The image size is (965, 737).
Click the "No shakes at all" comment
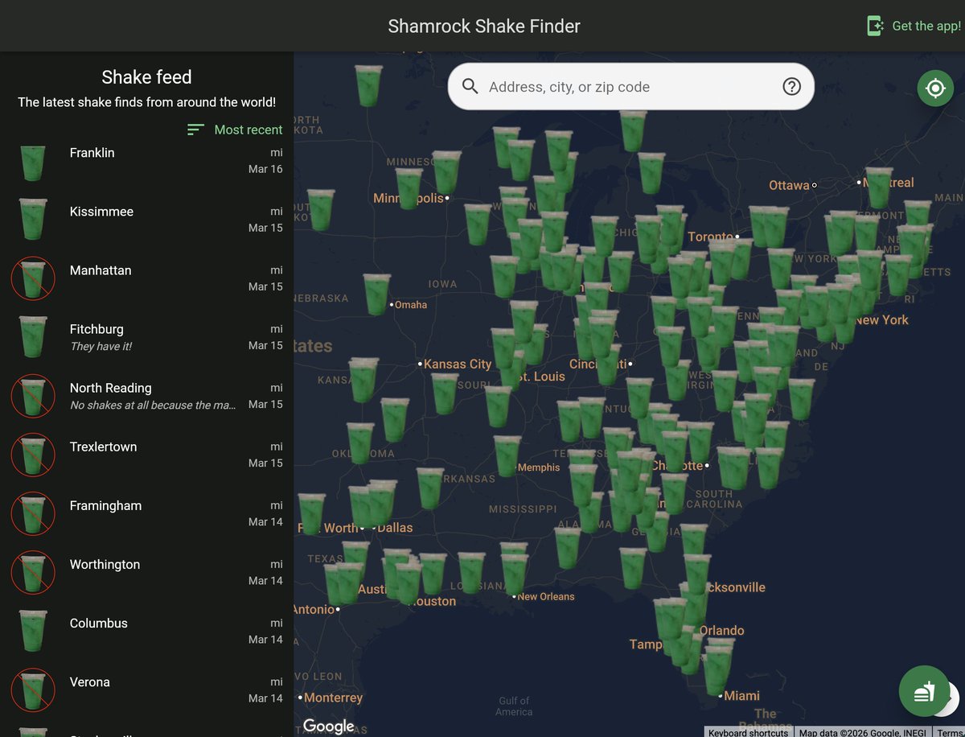153,405
